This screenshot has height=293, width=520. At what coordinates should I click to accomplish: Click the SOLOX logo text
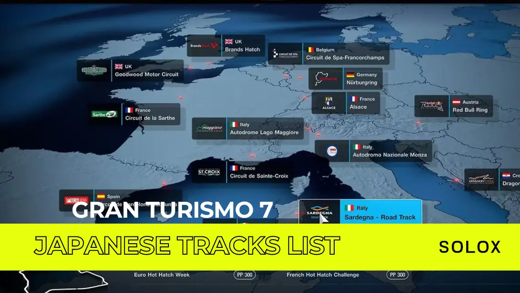[470, 247]
